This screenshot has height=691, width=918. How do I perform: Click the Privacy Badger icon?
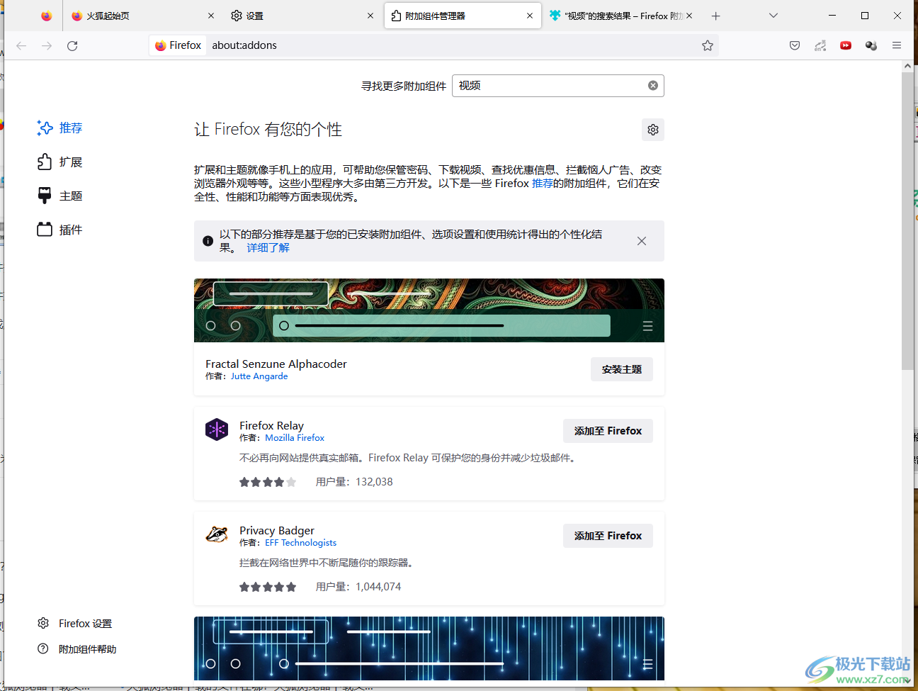[217, 534]
